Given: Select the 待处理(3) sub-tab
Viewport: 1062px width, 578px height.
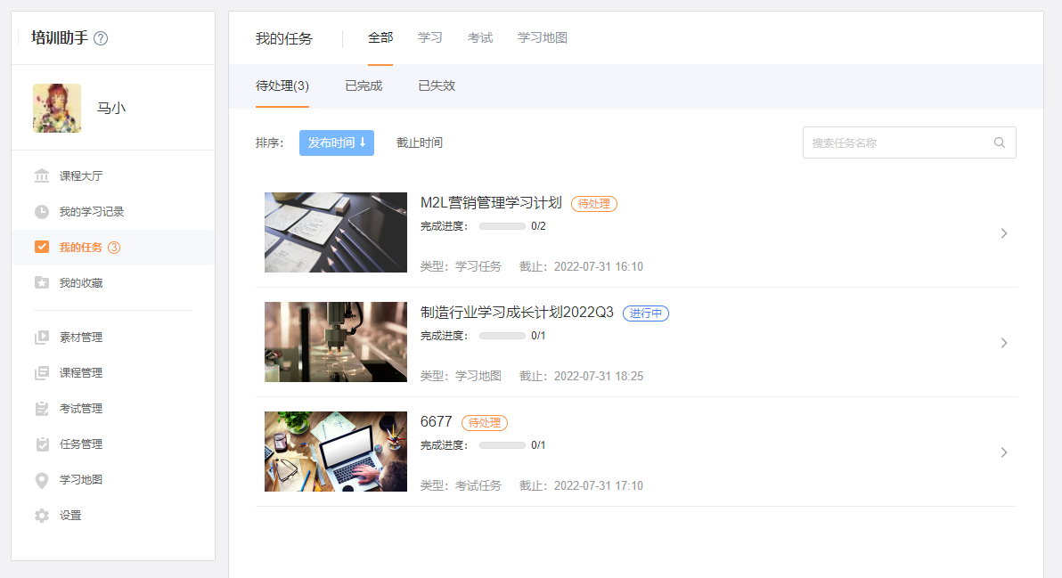Looking at the screenshot, I should click(x=282, y=86).
